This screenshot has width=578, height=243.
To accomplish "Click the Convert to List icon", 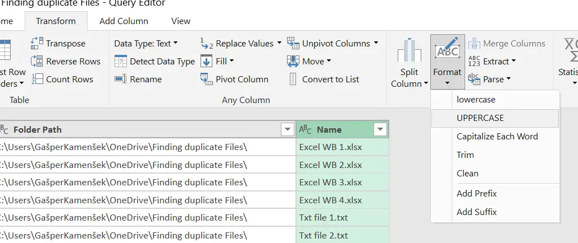I will click(x=293, y=79).
